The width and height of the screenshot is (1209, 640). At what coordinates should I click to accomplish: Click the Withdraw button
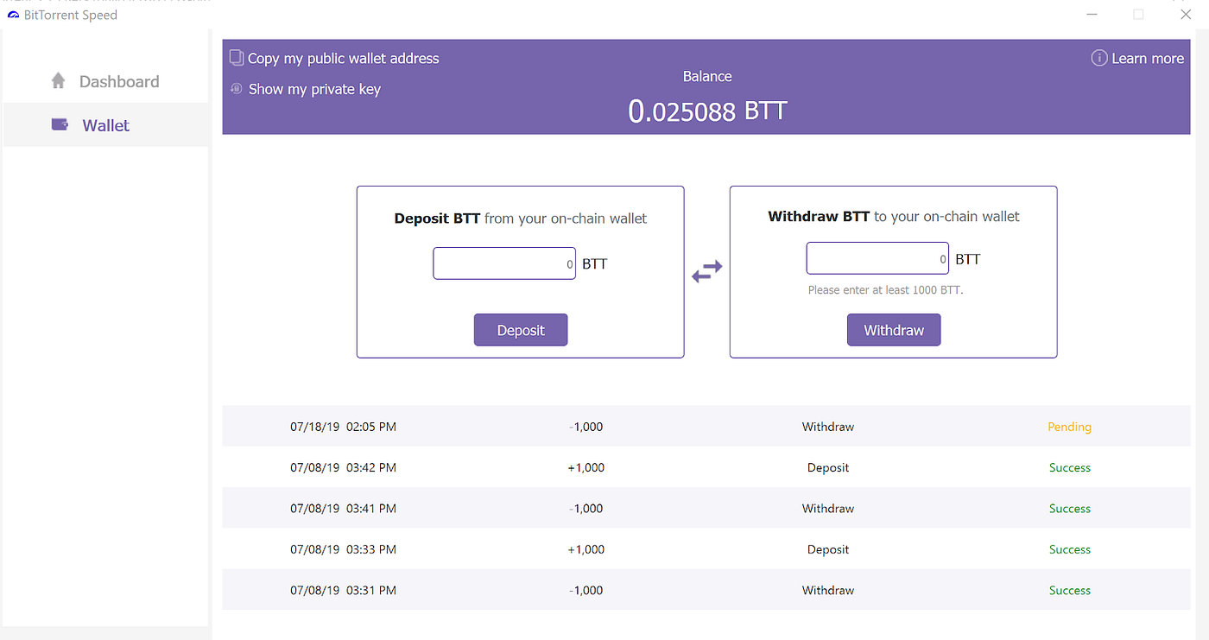pyautogui.click(x=894, y=329)
